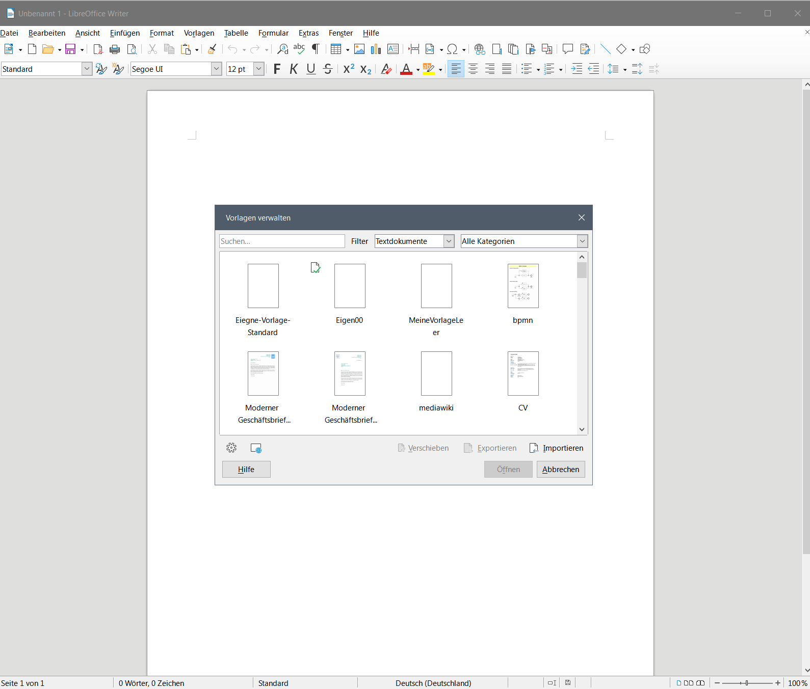Select the bpmn template thumbnail
This screenshot has height=689, width=810.
tap(523, 286)
